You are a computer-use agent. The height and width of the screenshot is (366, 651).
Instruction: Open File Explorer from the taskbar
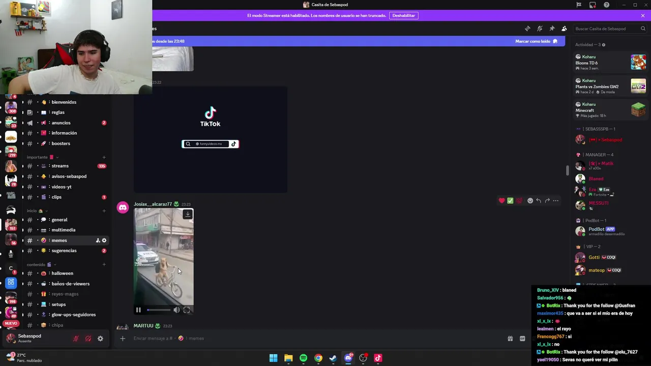tap(288, 358)
